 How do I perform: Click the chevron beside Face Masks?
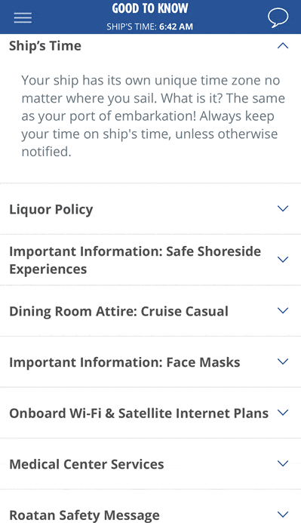click(283, 361)
